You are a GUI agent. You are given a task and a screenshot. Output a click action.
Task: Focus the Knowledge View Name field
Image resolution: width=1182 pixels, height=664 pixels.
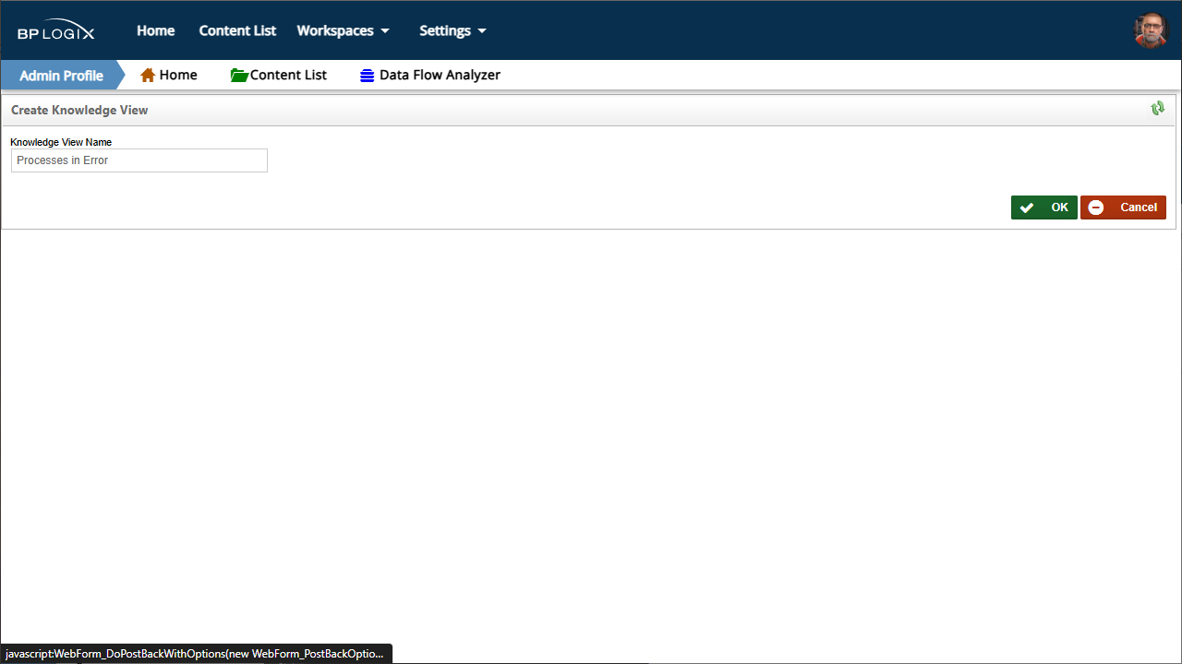pyautogui.click(x=139, y=160)
